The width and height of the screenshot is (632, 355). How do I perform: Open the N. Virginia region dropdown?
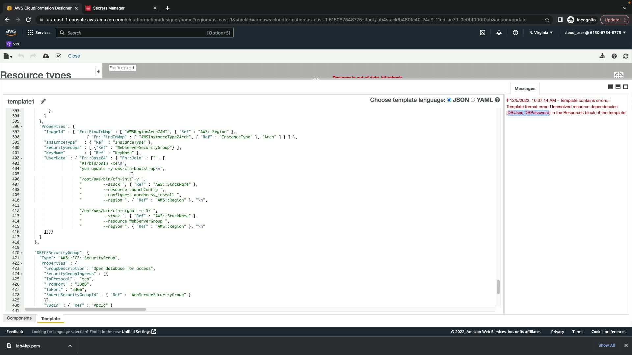(x=541, y=33)
